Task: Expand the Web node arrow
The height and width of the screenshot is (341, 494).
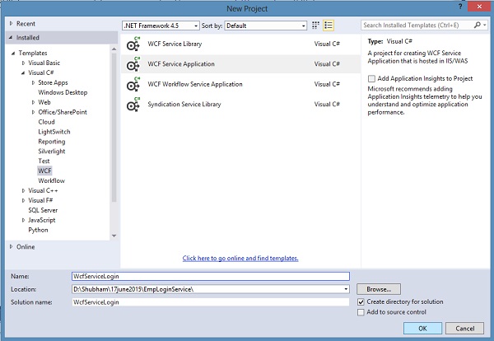Action: (x=33, y=102)
